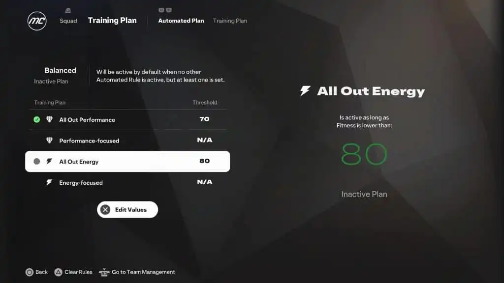504x283 pixels.
Task: Switch to the Automated Plan tab
Action: [181, 21]
